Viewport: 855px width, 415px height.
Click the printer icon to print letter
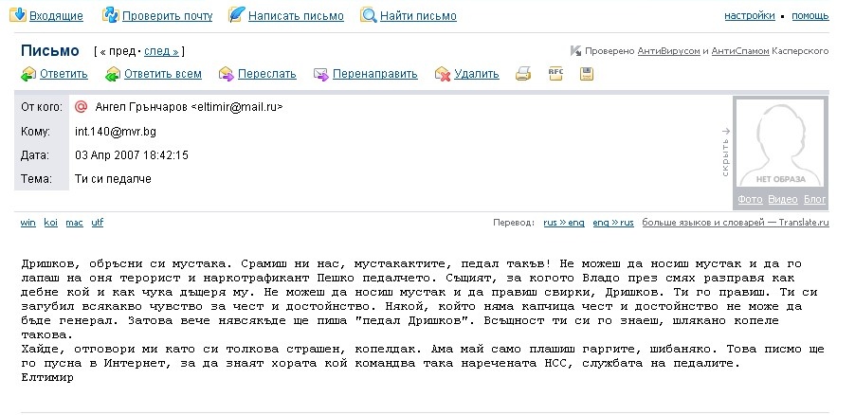point(523,73)
